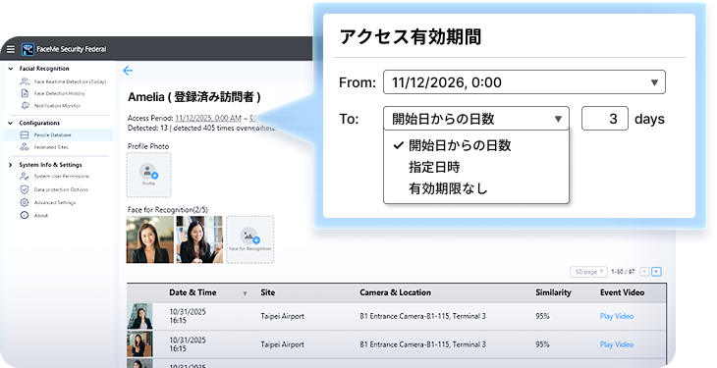
Task: Click the Advanced Settings gear icon
Action: pyautogui.click(x=25, y=202)
